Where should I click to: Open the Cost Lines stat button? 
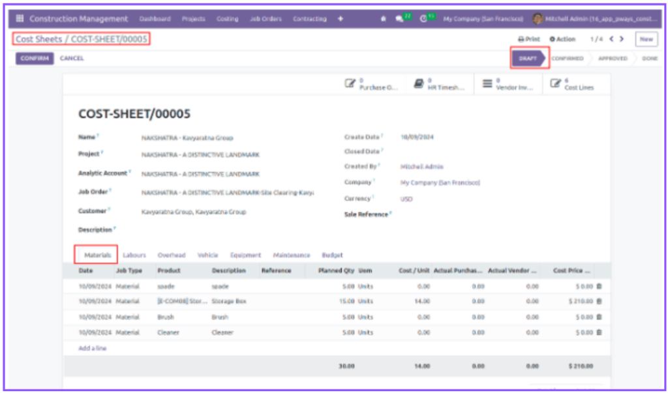[573, 84]
